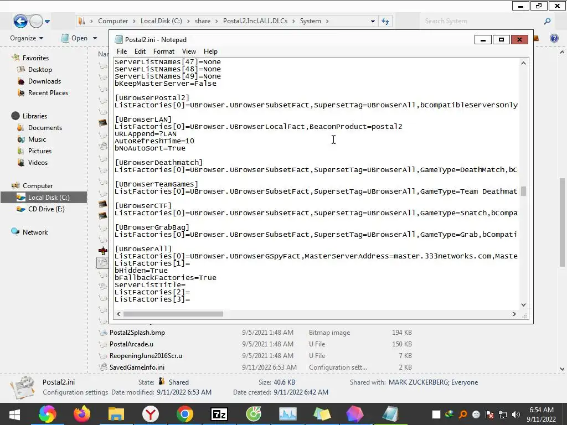
Task: Expand the chevron after the System breadcrumb
Action: 327,22
